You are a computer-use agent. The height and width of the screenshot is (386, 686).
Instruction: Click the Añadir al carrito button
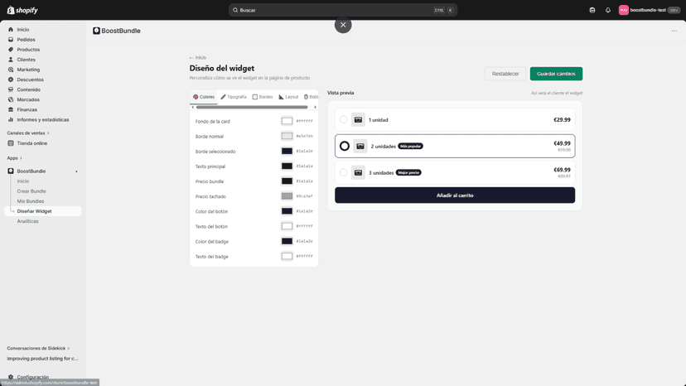tap(455, 195)
